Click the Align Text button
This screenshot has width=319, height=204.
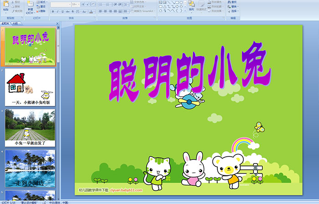[139, 6]
